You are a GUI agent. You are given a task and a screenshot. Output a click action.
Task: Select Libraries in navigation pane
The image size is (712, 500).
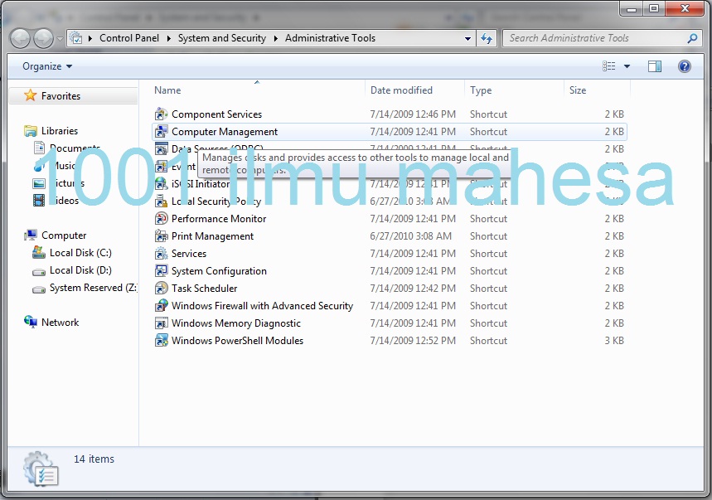click(60, 131)
